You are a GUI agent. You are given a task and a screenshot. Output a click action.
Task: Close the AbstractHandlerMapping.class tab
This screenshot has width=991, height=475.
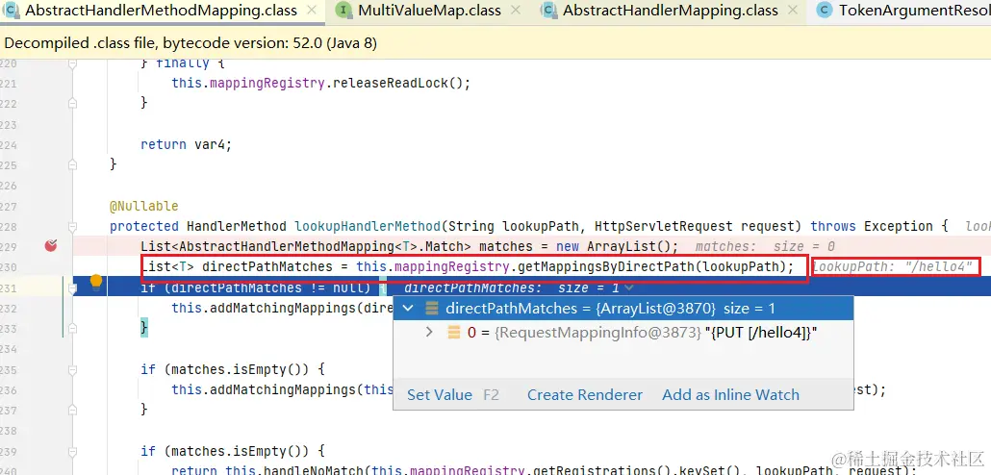793,11
